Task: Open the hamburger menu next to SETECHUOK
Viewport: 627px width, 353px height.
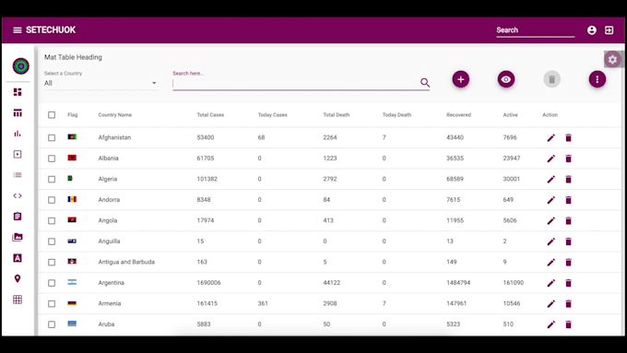Action: point(18,30)
